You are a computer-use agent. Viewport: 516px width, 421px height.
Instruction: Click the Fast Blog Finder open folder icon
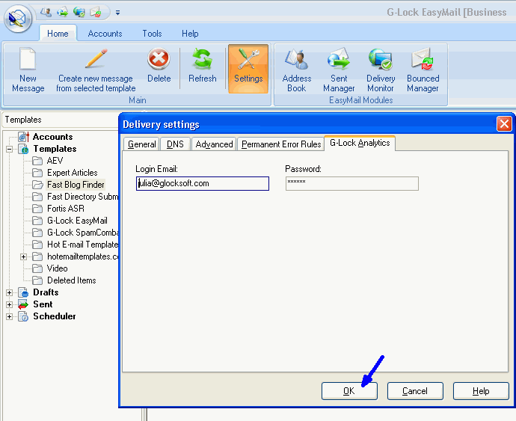click(x=37, y=185)
